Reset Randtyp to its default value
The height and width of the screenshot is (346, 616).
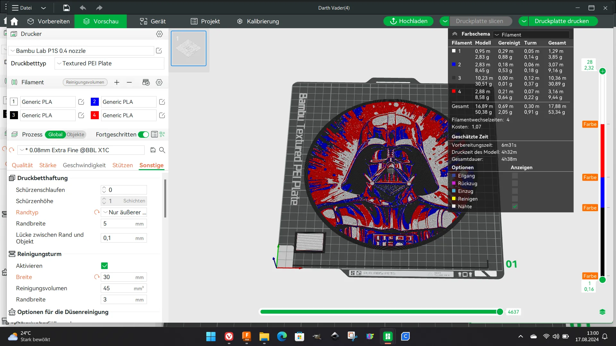[x=97, y=212]
